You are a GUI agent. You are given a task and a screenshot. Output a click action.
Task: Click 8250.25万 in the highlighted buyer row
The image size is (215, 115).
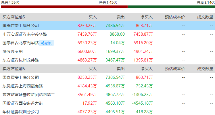point(87,26)
